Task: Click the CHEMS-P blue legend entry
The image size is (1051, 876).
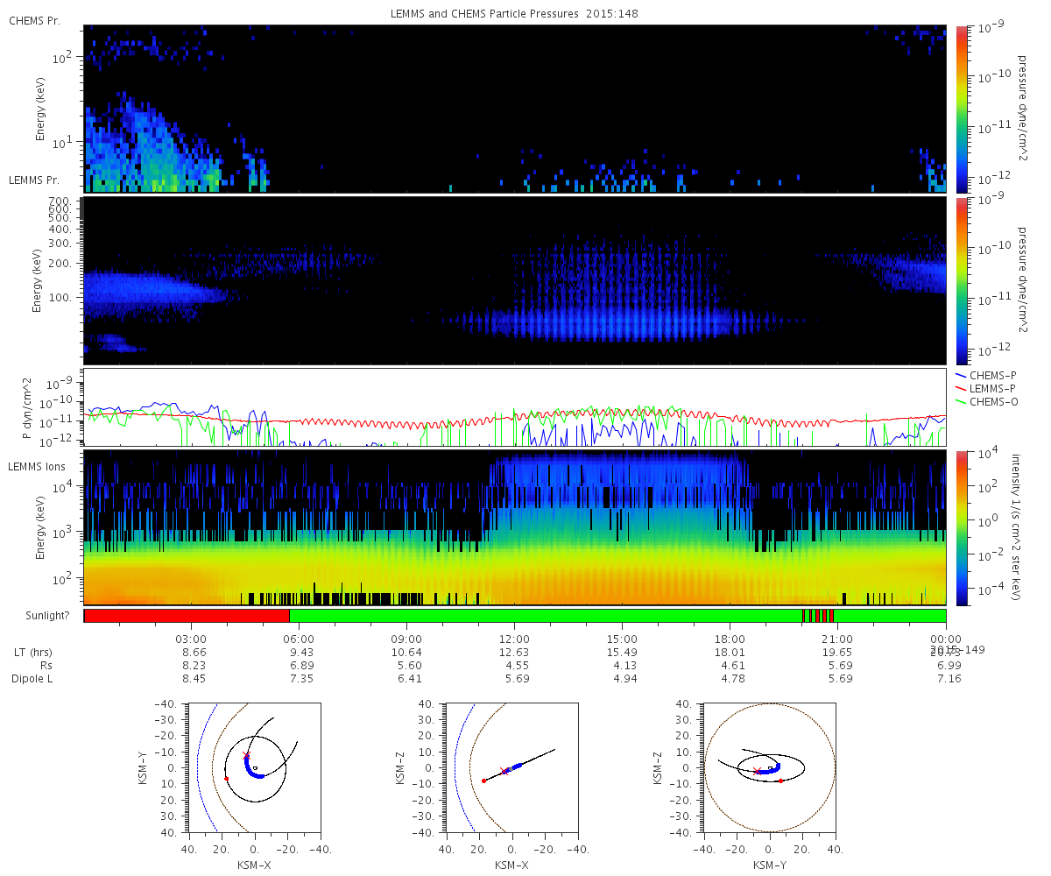Action: (x=987, y=375)
